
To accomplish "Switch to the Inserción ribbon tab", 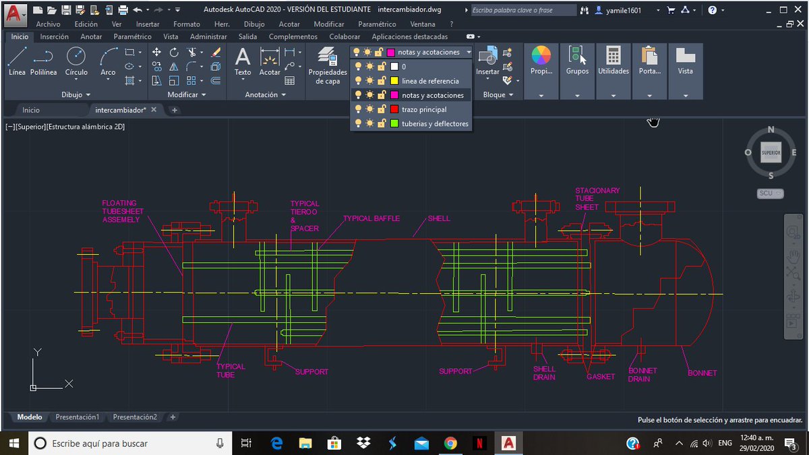I will coord(55,36).
